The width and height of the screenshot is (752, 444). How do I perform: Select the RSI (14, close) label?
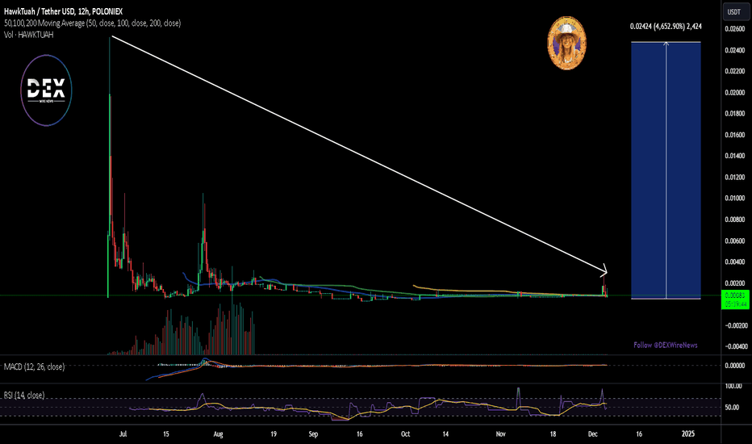(x=24, y=395)
